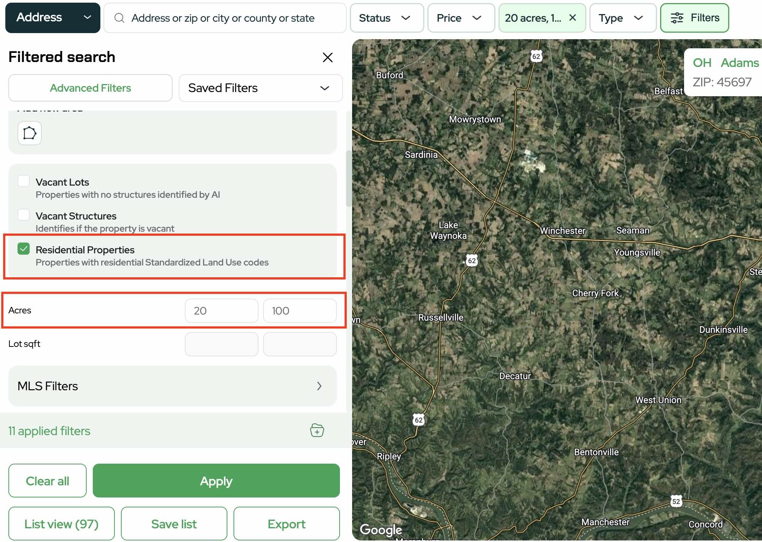Uncheck the Residential Properties checkbox

pos(24,249)
